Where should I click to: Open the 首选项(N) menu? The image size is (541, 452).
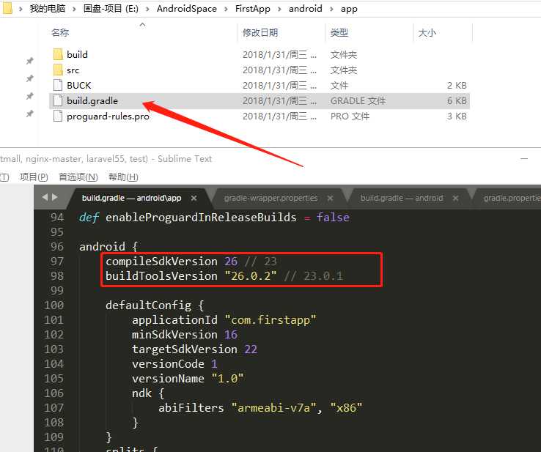point(78,177)
